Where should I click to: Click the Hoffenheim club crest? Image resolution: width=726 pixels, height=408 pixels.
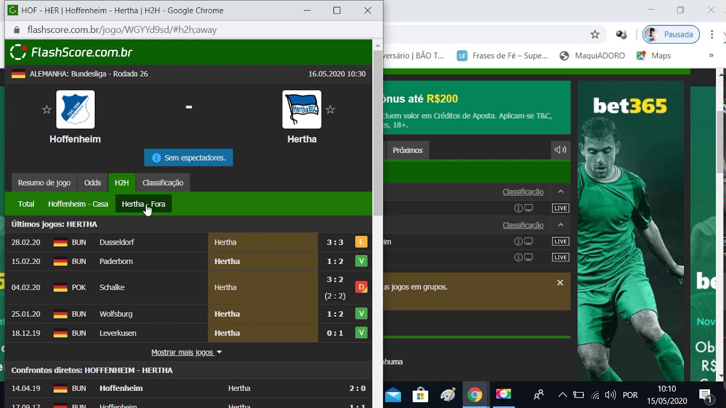(75, 109)
